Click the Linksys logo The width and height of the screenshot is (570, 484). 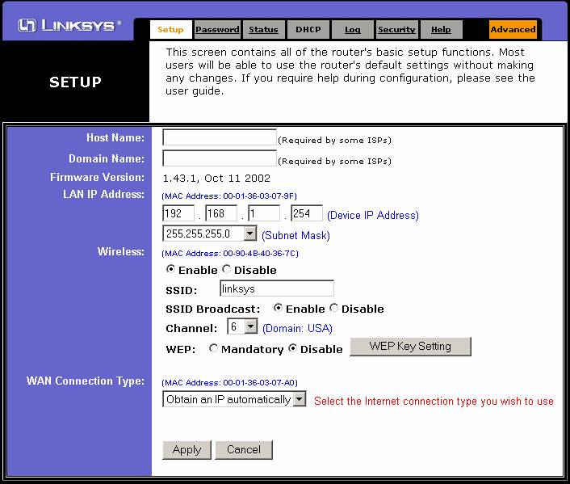coord(69,26)
